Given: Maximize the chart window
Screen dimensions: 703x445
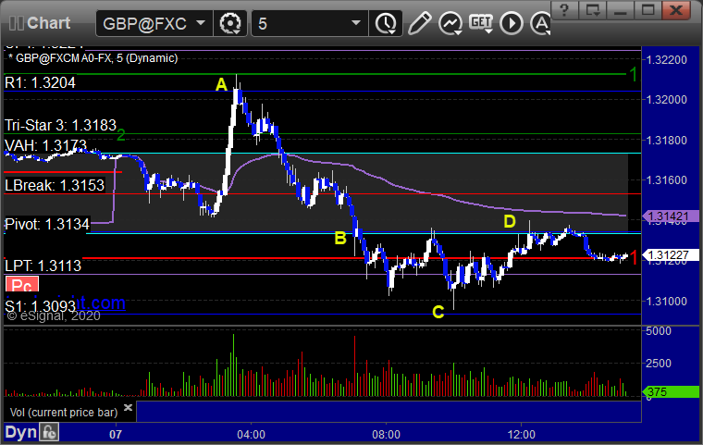Looking at the screenshot, I should coord(647,10).
